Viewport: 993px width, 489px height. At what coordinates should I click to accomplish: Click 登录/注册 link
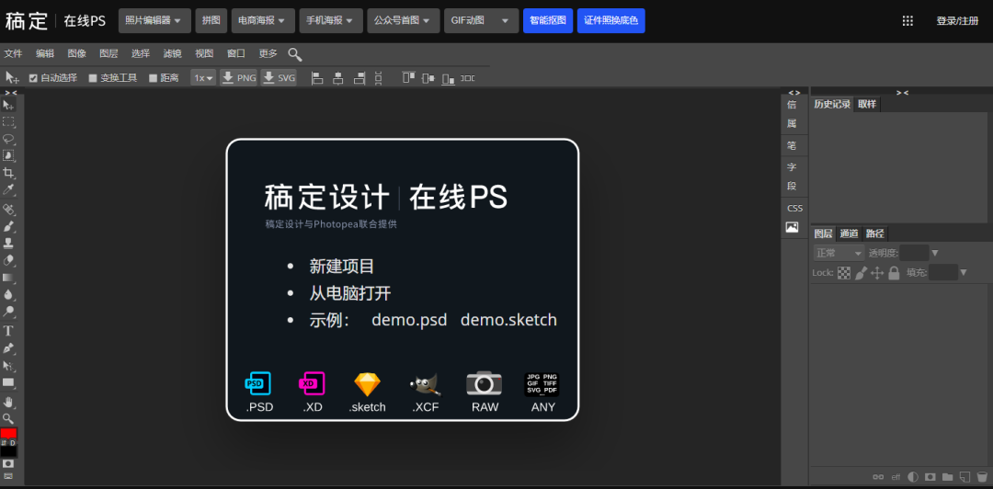pyautogui.click(x=957, y=21)
